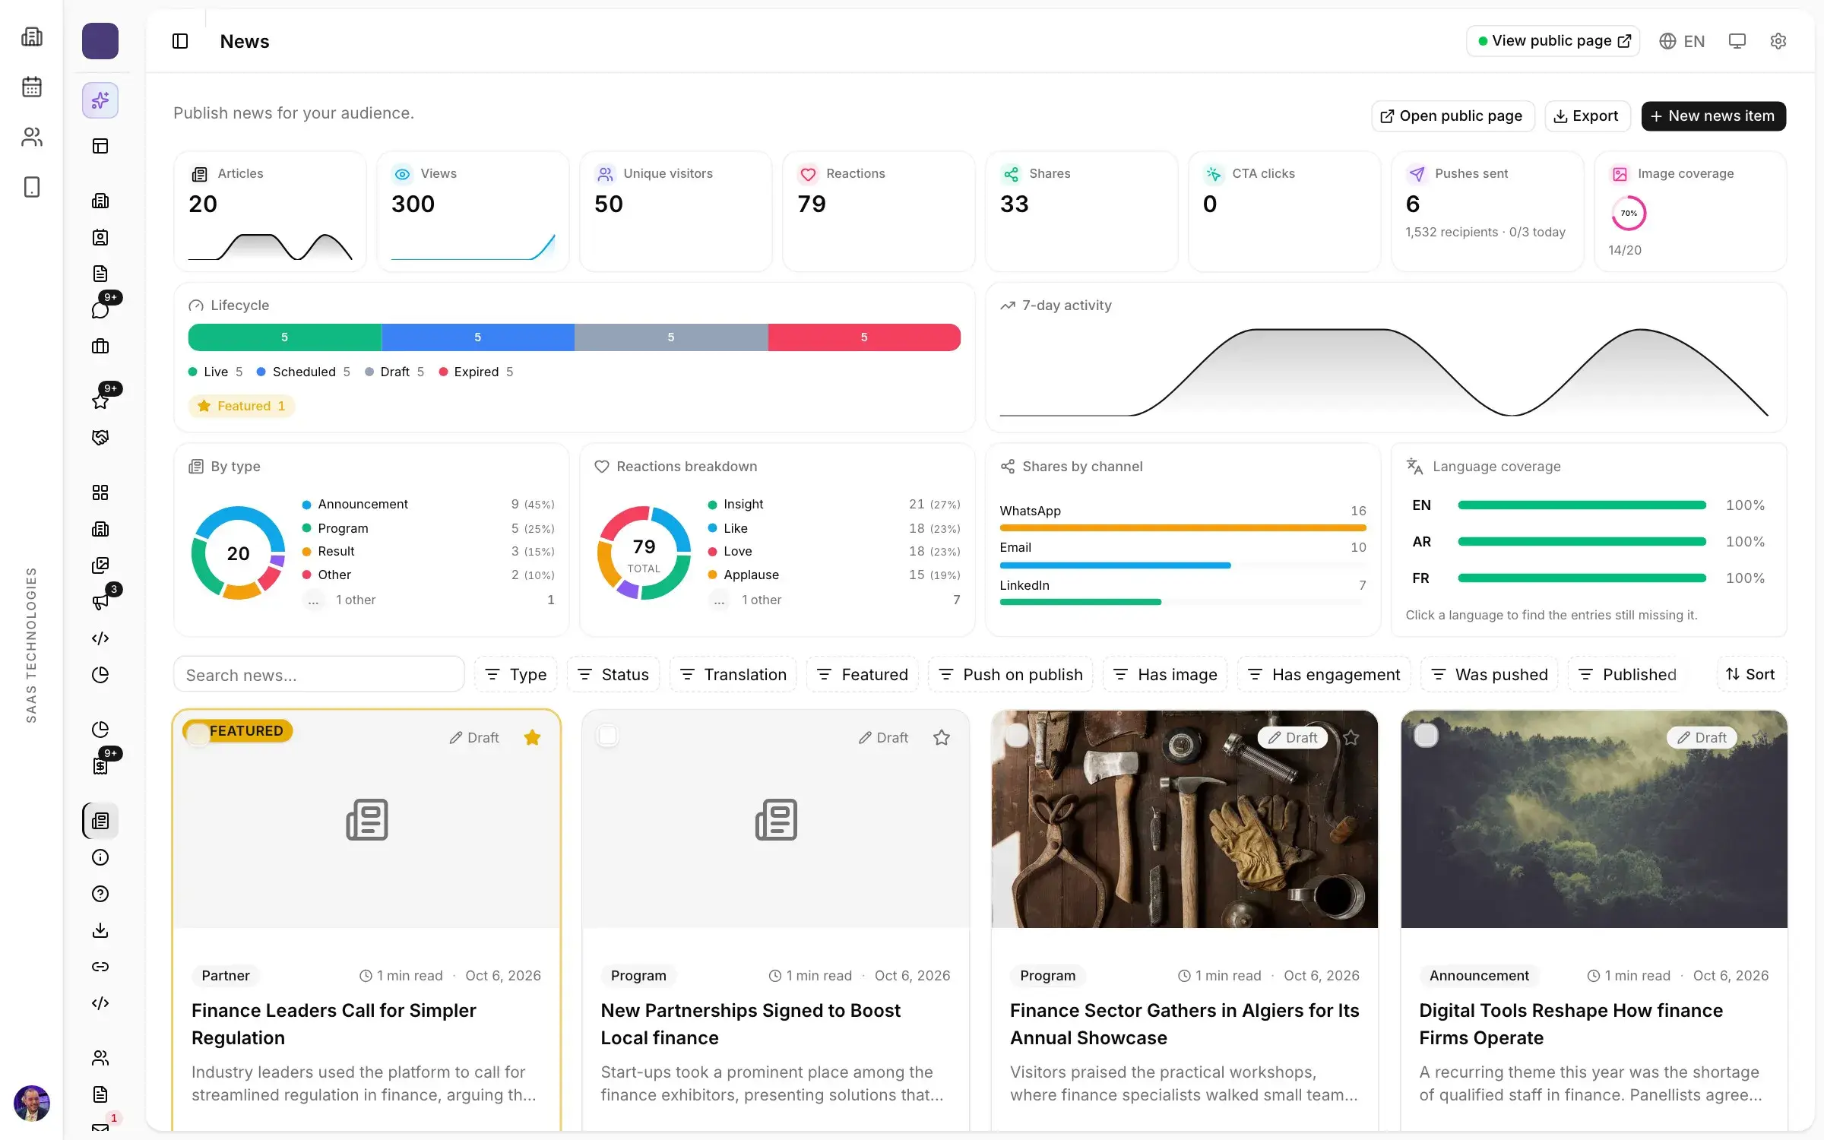
Task: Select checkbox on New Partnerships draft card
Action: (607, 735)
